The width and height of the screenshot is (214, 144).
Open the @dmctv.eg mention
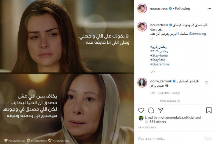pos(197,34)
